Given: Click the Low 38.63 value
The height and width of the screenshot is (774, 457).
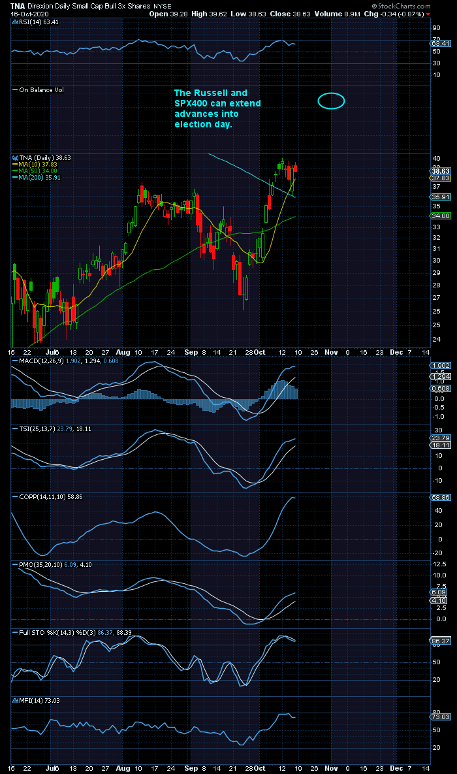Looking at the screenshot, I should (247, 14).
